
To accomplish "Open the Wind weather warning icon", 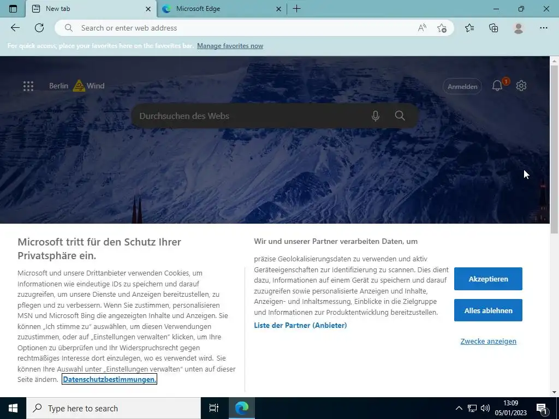I will coord(79,86).
